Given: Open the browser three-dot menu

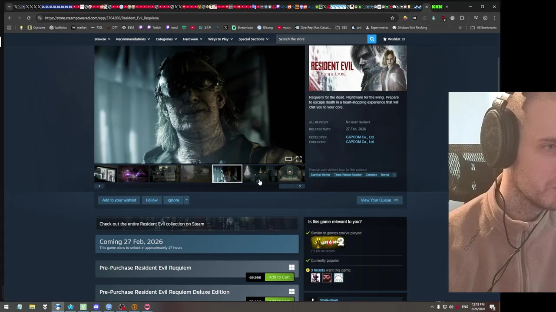Looking at the screenshot, I should (x=494, y=18).
